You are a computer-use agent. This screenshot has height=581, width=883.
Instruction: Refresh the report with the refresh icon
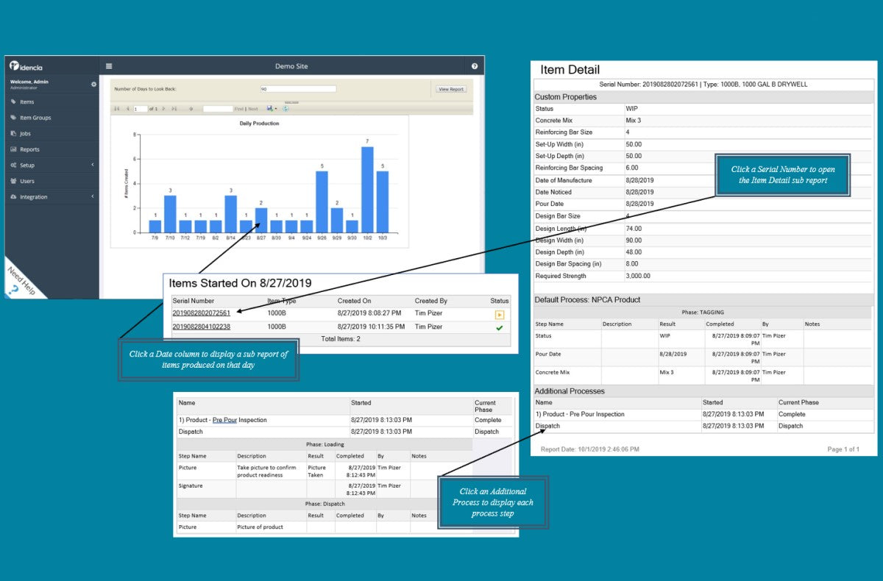click(286, 108)
